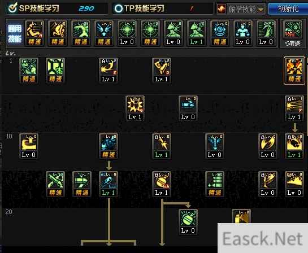Click the crossed green guns skill icon
Screen dimensions: 308x253
[x=55, y=184]
